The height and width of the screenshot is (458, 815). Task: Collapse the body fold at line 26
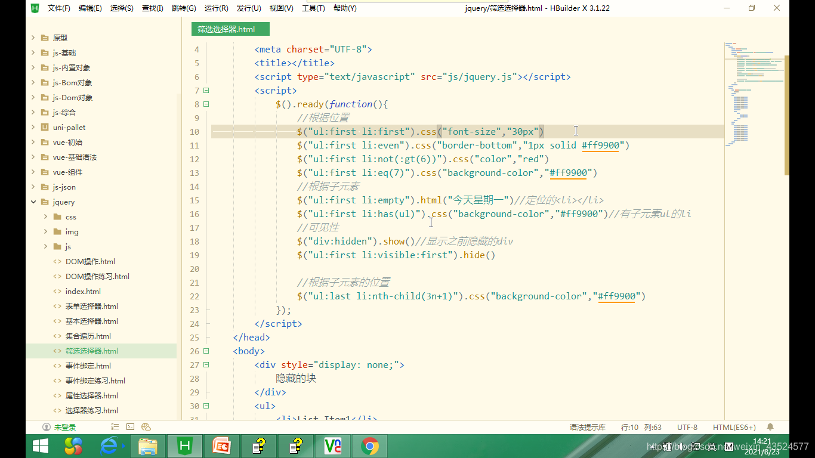point(206,351)
